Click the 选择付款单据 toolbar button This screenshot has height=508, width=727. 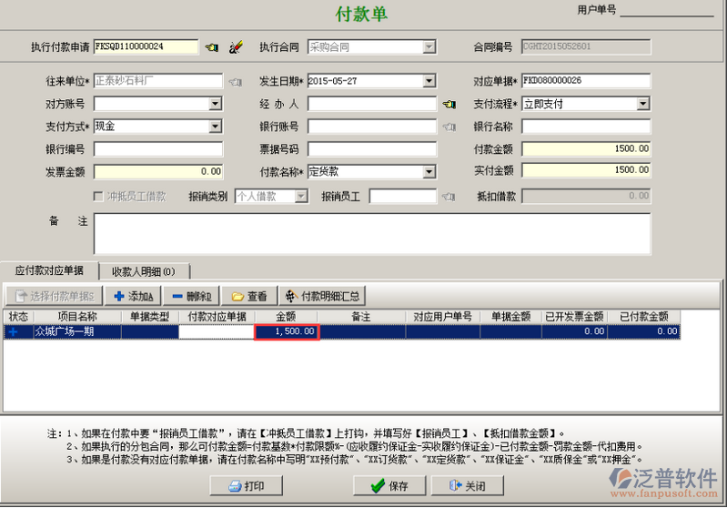pyautogui.click(x=55, y=296)
